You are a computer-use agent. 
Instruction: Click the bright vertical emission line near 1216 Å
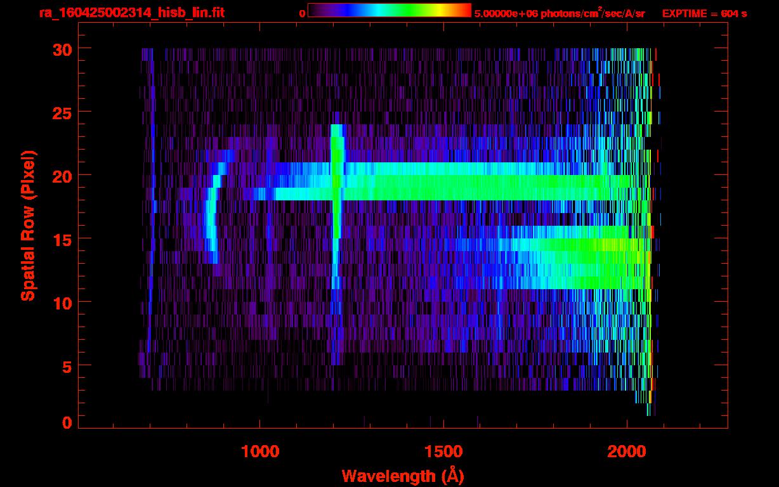[x=336, y=190]
